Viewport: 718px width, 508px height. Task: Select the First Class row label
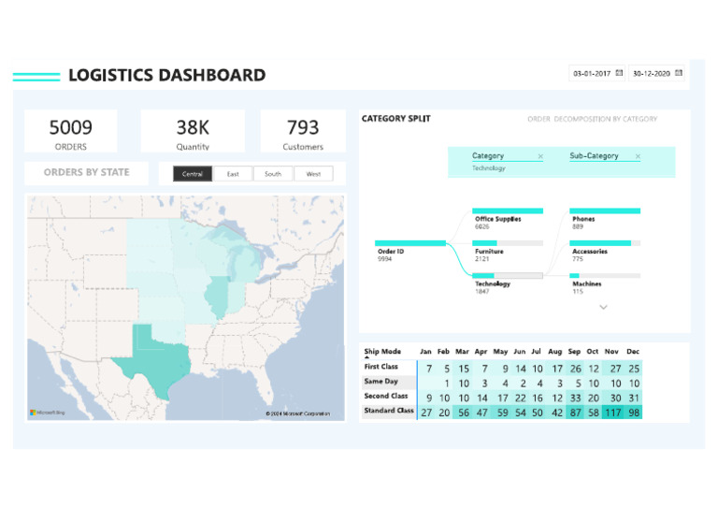381,367
